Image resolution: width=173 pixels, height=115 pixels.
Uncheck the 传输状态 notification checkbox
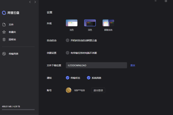click(x=68, y=78)
